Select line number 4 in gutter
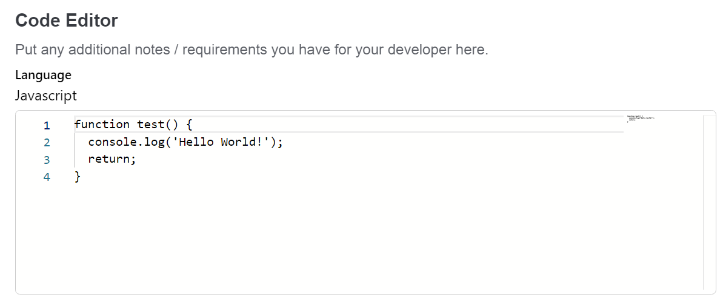This screenshot has width=723, height=306. click(47, 177)
